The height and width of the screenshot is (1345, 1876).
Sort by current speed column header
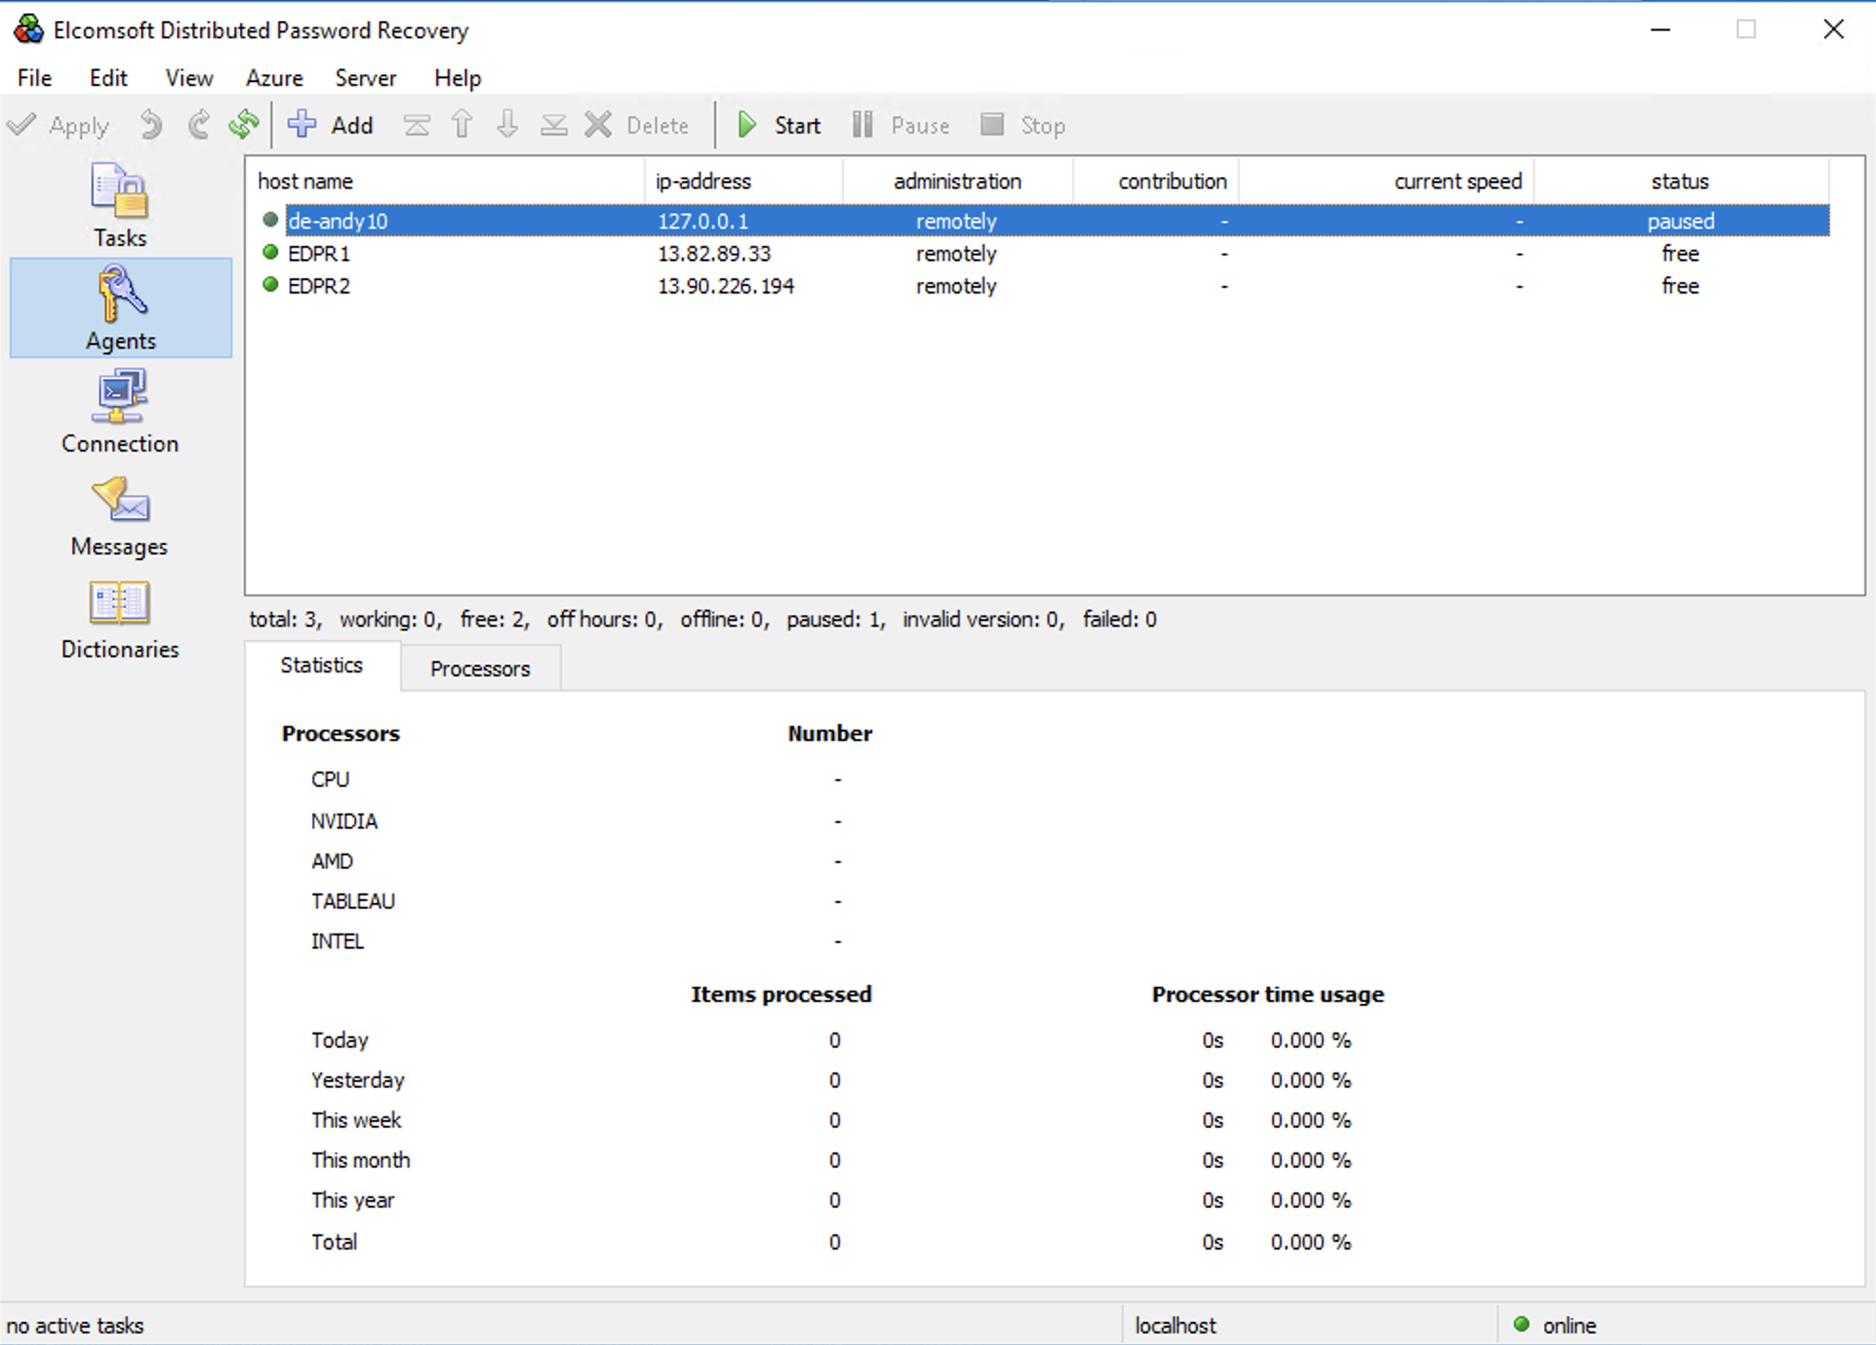click(x=1387, y=181)
